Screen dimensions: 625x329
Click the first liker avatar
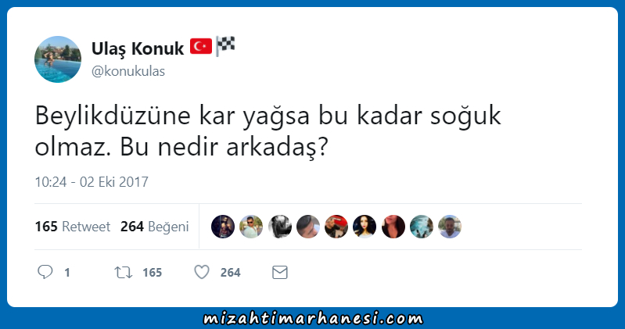coord(223,227)
